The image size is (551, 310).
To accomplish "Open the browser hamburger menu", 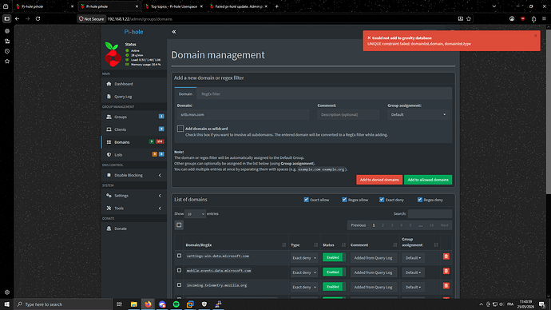I will click(x=544, y=19).
